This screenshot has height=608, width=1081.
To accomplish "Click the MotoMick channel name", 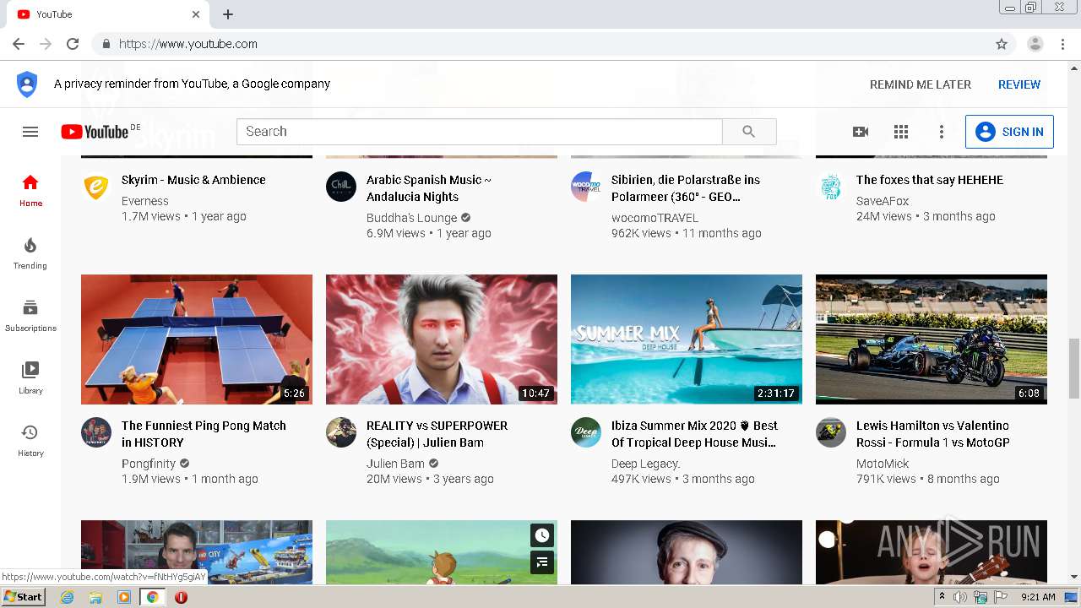I will [883, 464].
